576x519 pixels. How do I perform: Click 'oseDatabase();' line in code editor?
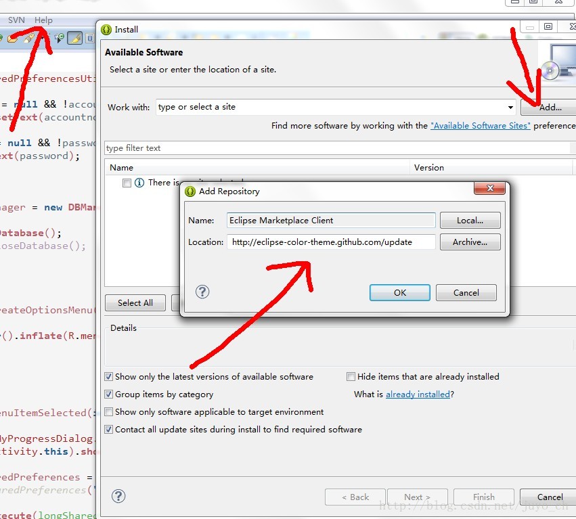click(43, 246)
